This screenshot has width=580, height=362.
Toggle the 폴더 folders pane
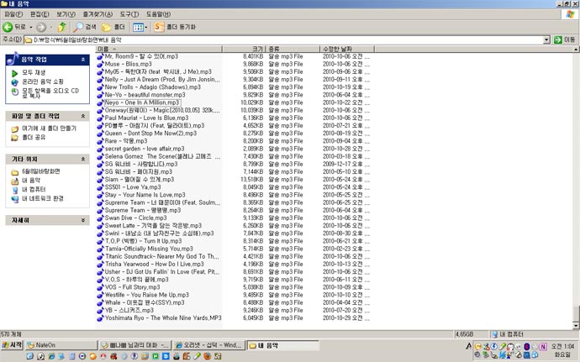(113, 27)
